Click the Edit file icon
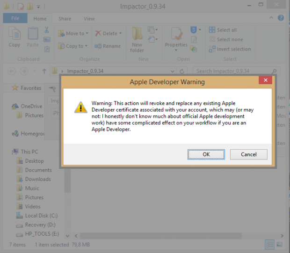Image resolution: width=290 pixels, height=253 pixels. 194,39
